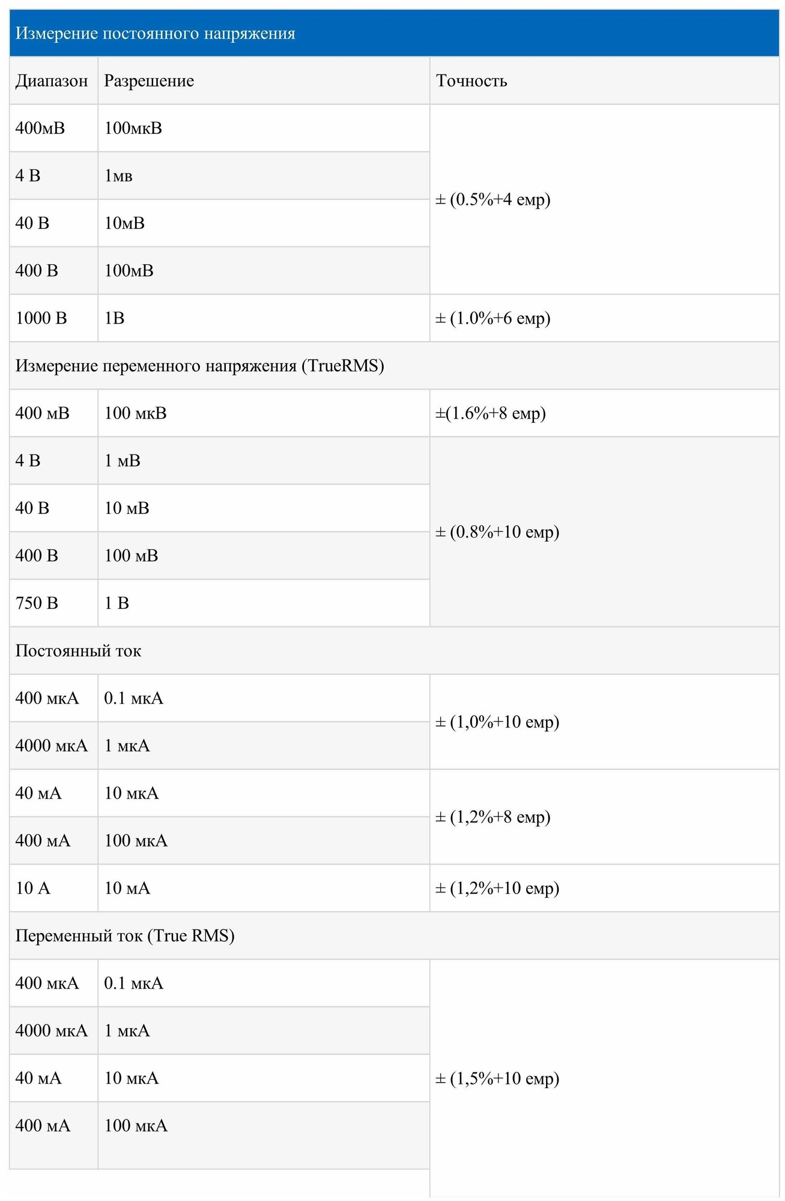Click the "Измерение переменного напряжения (TrueRMS)" section row

(199, 366)
